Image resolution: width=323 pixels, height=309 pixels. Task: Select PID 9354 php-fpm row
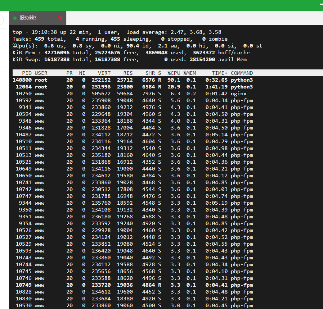(25, 223)
